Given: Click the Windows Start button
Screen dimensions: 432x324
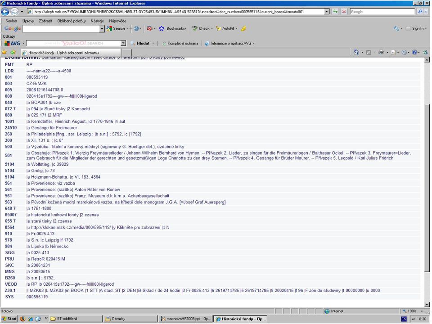Looking at the screenshot, I should tap(9, 319).
